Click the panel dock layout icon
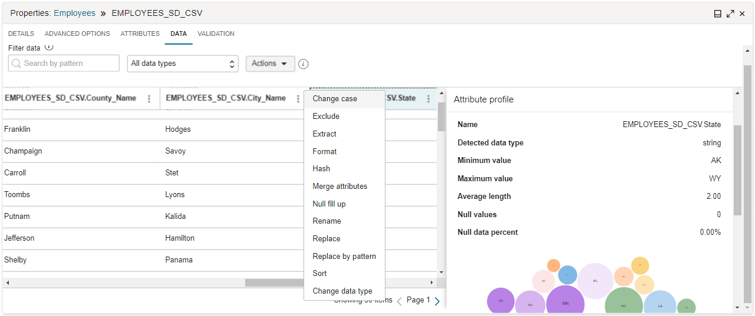755x316 pixels. 717,14
